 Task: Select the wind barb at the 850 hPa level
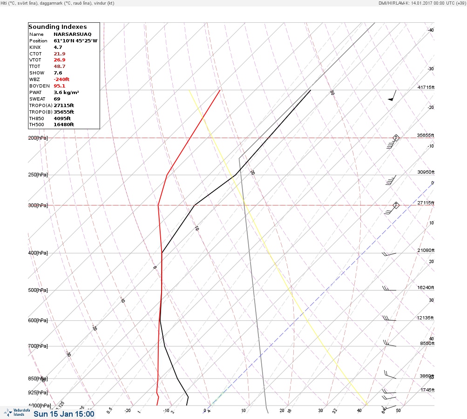(x=390, y=375)
